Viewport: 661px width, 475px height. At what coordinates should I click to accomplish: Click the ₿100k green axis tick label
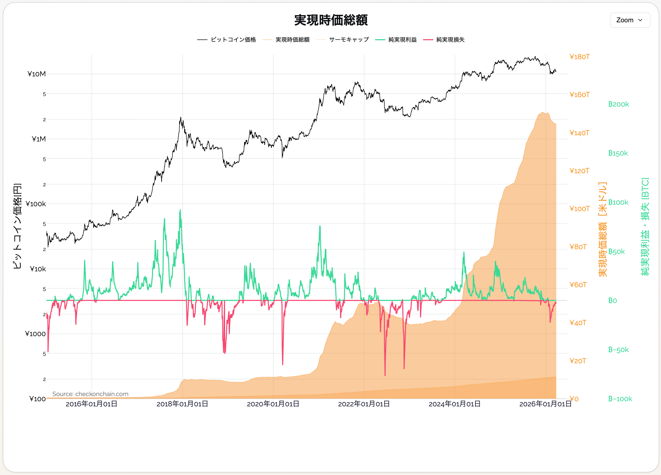618,202
